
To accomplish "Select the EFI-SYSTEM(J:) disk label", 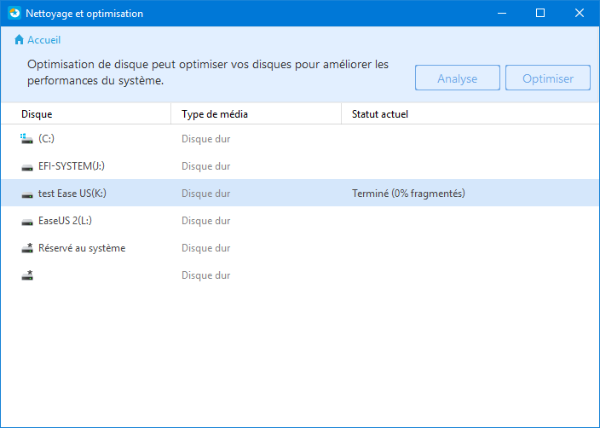I will (72, 166).
